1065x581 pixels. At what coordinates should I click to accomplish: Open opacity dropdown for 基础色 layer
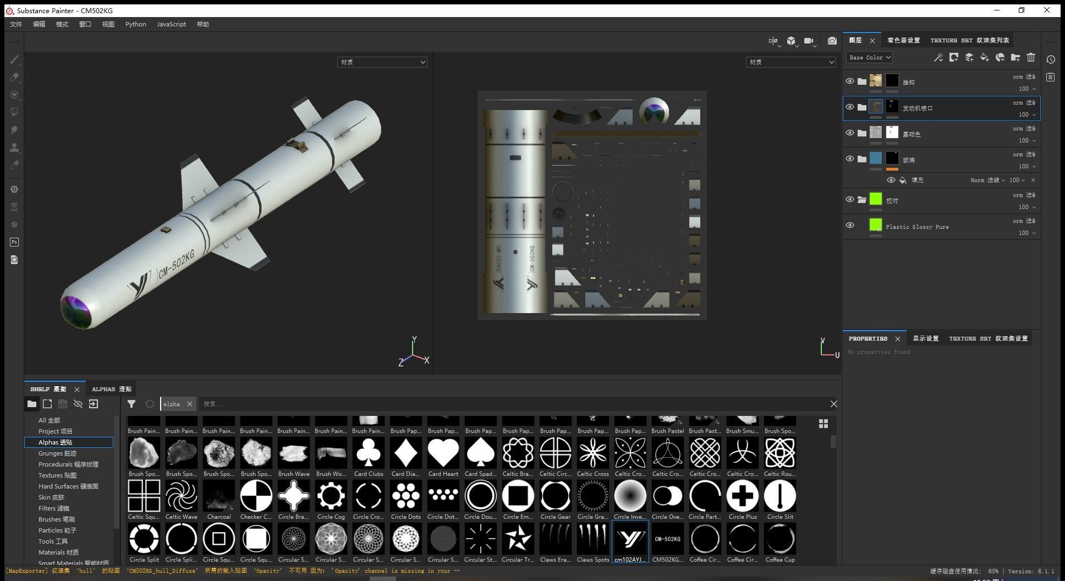click(x=1027, y=140)
